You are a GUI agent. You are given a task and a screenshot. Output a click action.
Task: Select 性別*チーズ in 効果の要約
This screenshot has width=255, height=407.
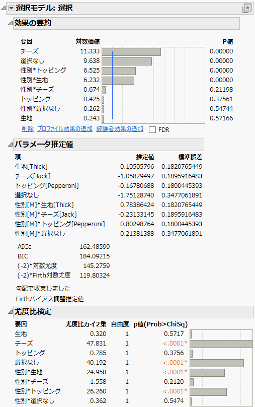click(37, 90)
